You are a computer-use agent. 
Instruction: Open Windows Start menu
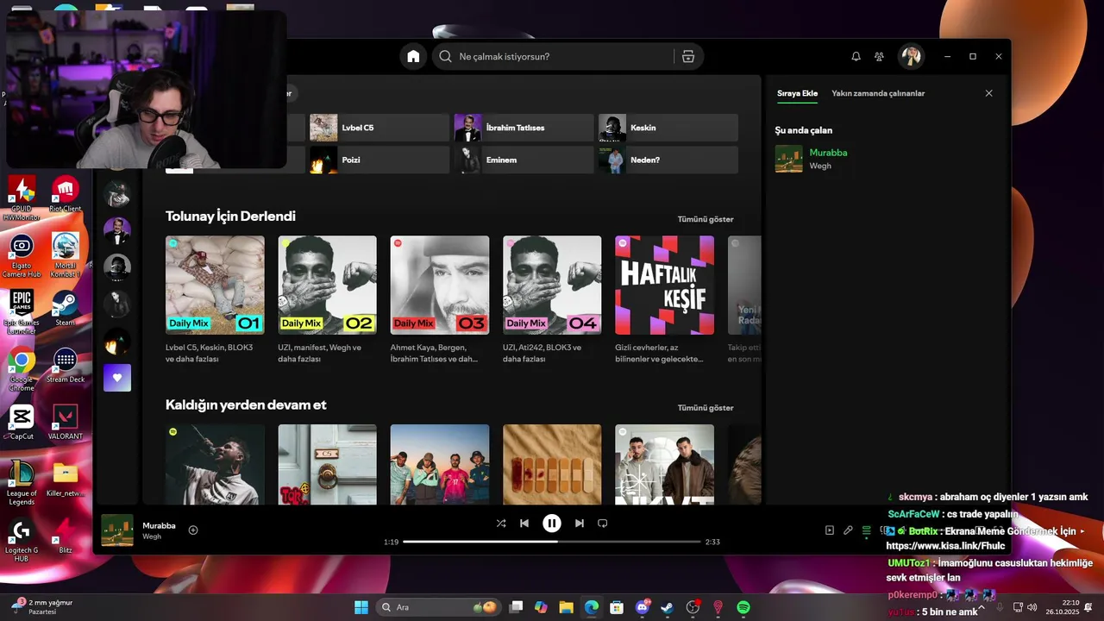click(361, 607)
